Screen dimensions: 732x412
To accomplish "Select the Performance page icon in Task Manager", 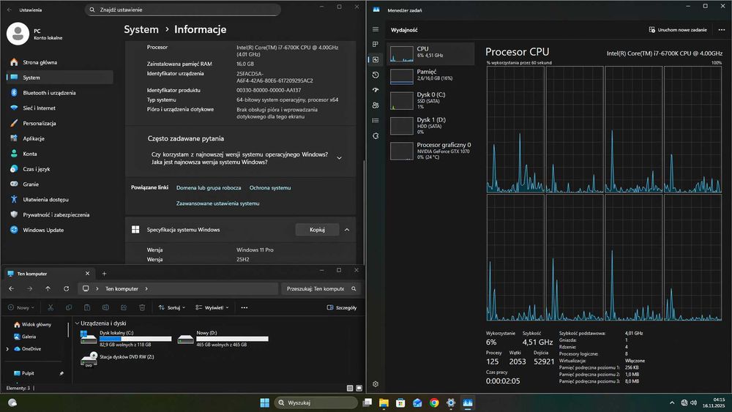I will pyautogui.click(x=376, y=59).
